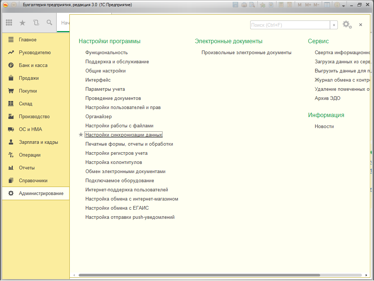
Task: Open navigation settings gear icon
Action: click(347, 25)
